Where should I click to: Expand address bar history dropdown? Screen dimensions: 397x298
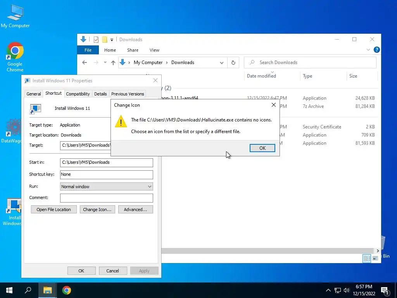point(221,62)
